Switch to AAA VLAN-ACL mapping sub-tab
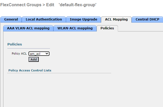This screenshot has height=107, width=163. [28, 28]
